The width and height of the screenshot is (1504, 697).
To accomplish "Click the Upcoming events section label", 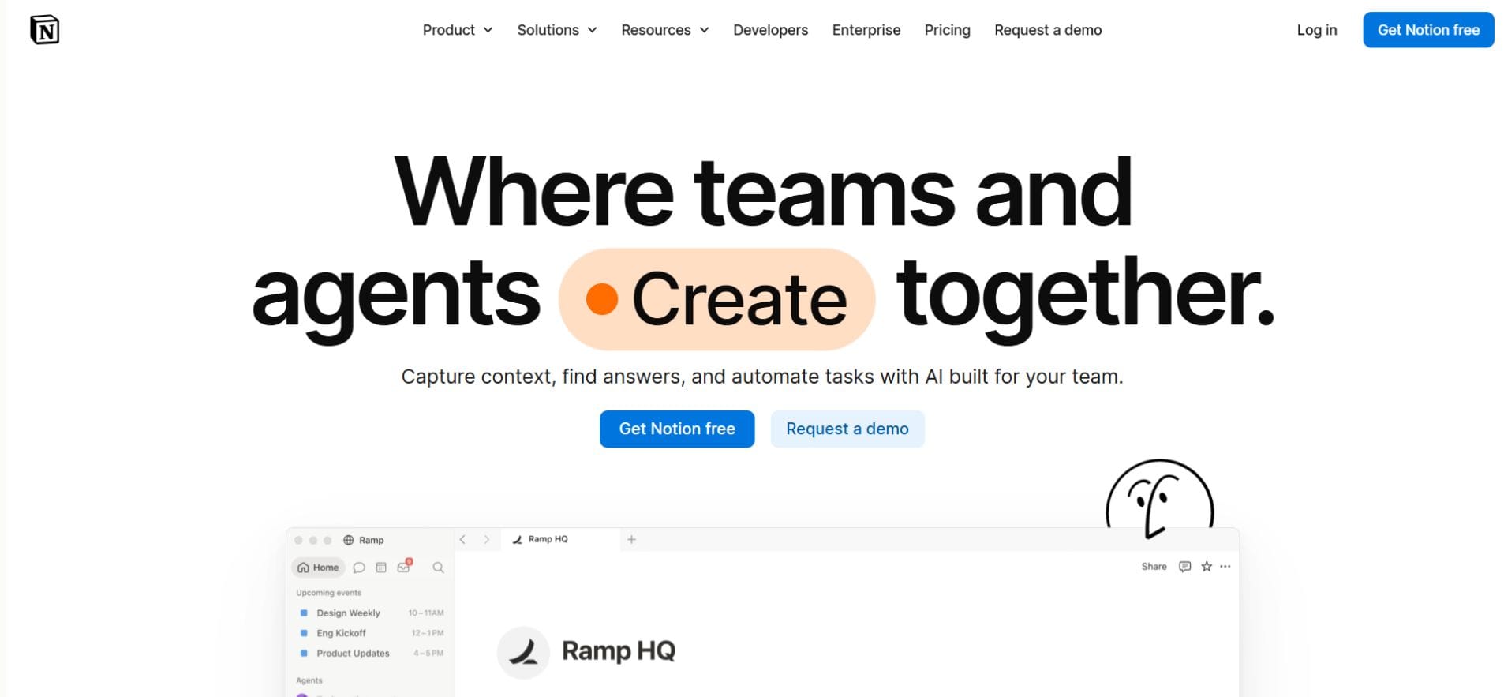I will coord(328,593).
